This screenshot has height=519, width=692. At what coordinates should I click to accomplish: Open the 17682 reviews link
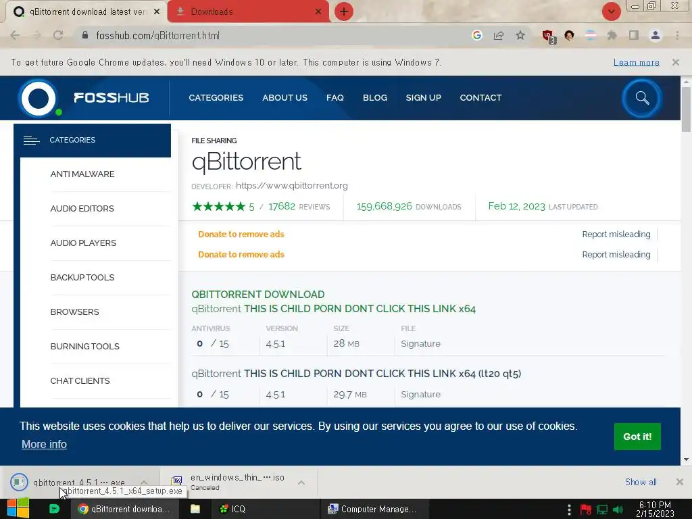click(299, 206)
